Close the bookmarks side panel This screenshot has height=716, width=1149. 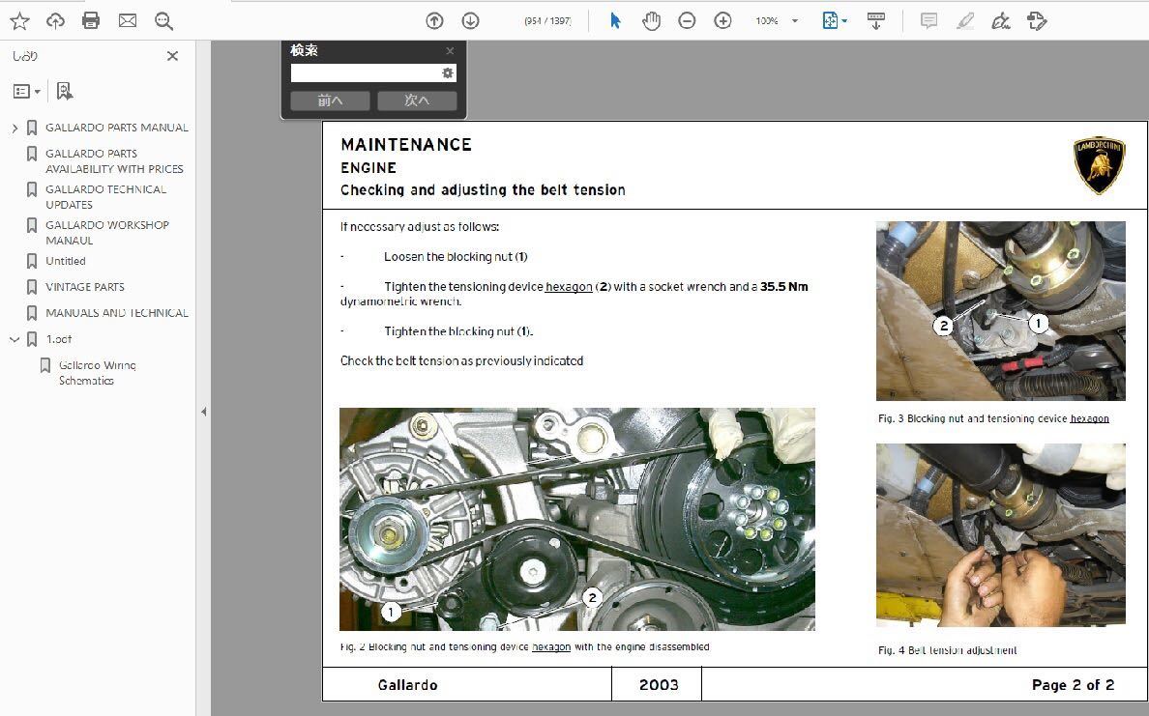pos(173,56)
